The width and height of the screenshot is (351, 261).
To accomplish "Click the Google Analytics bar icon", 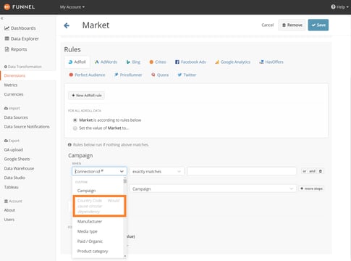I will pos(217,62).
